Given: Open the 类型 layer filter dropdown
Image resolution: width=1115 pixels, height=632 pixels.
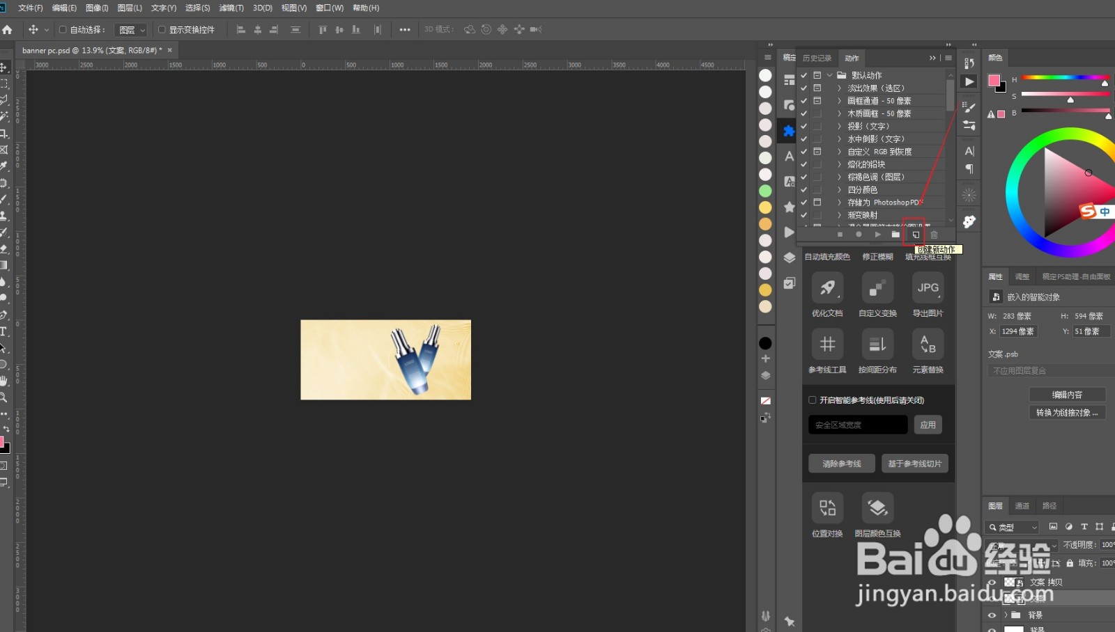Looking at the screenshot, I should pos(1012,527).
